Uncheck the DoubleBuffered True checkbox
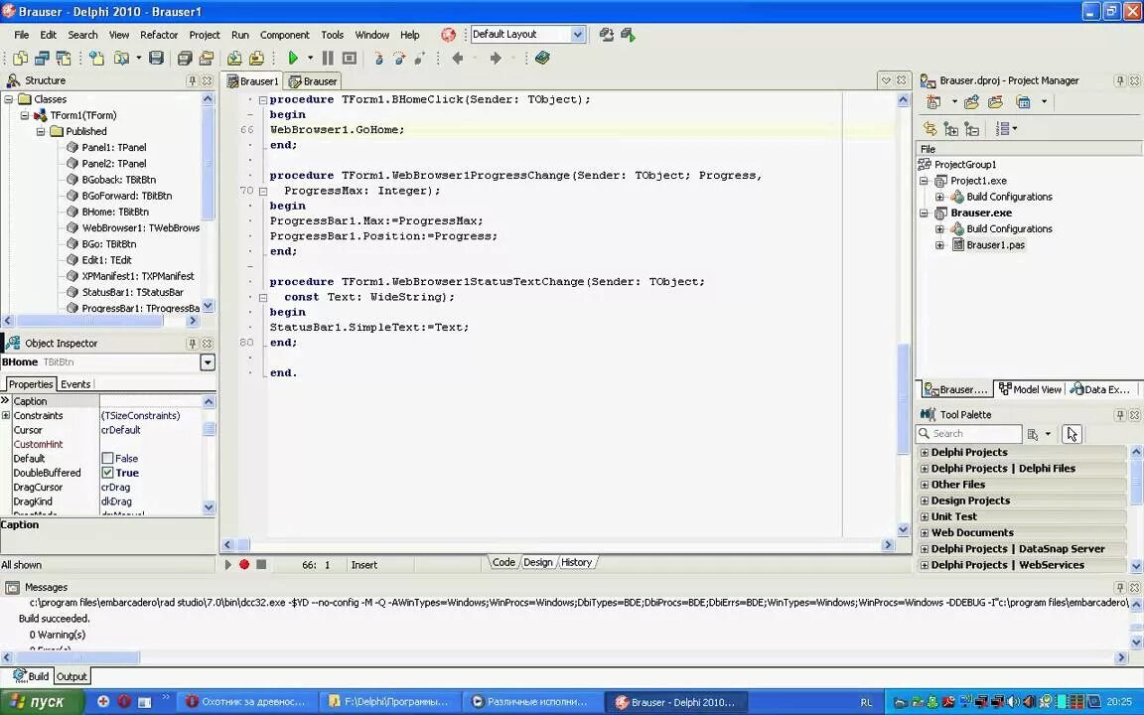The height and width of the screenshot is (715, 1144). [107, 473]
